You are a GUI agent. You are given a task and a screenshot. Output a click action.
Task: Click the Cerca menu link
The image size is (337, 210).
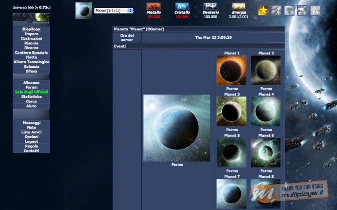[31, 101]
